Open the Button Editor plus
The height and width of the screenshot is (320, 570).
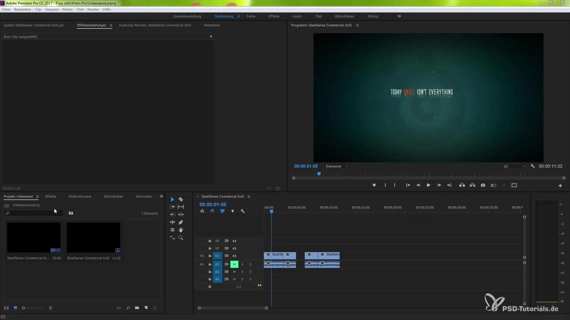pos(560,185)
